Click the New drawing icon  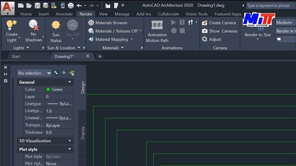click(x=20, y=6)
